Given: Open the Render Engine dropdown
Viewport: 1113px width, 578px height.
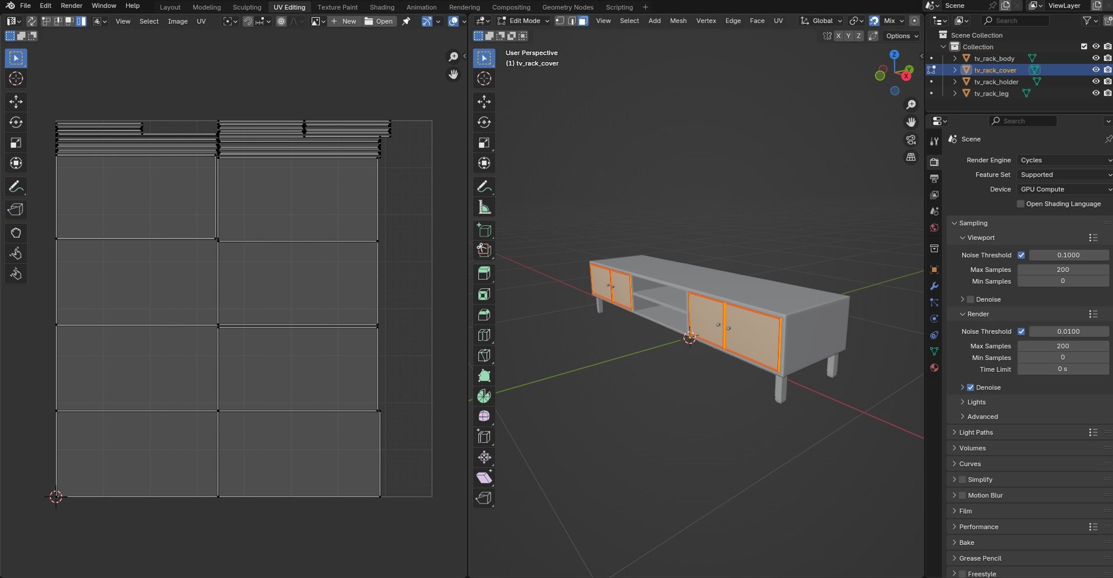Looking at the screenshot, I should coord(1064,160).
